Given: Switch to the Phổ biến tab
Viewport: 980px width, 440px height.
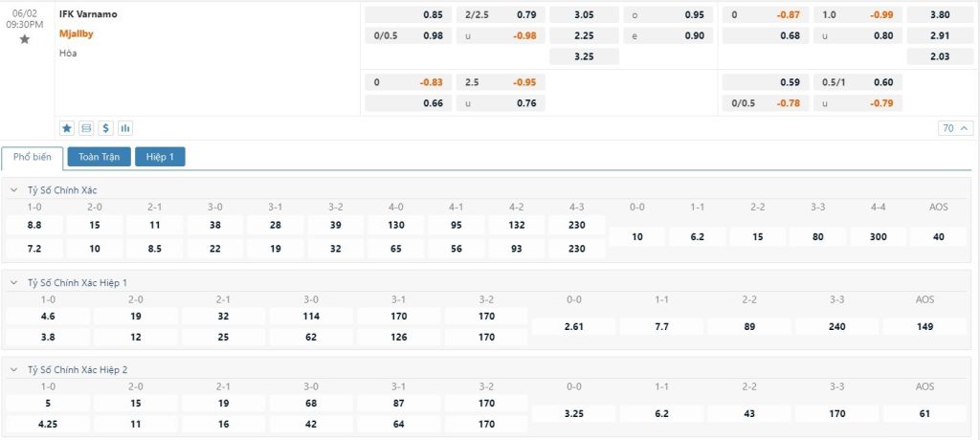Looking at the screenshot, I should point(33,157).
